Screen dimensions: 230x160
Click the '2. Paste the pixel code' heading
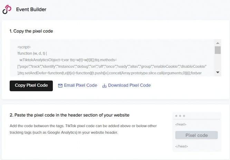tap(69, 115)
